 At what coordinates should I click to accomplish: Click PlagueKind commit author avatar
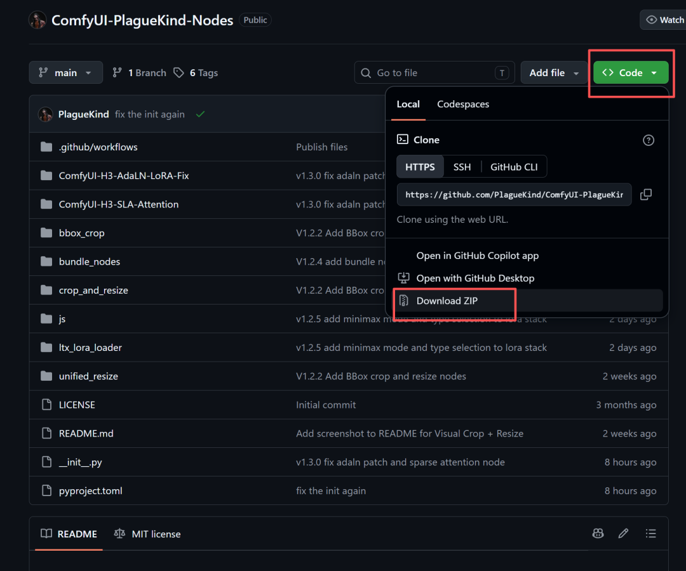(46, 114)
